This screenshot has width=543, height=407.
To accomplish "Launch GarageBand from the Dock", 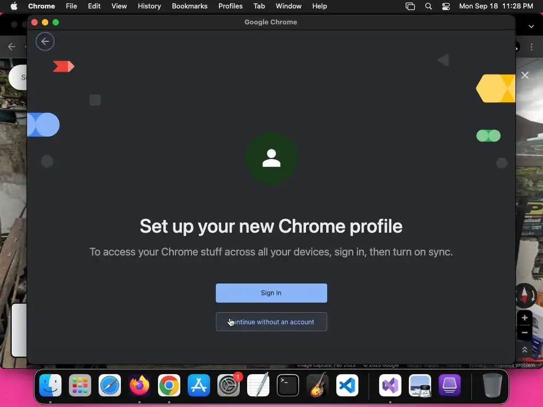I will pos(318,385).
